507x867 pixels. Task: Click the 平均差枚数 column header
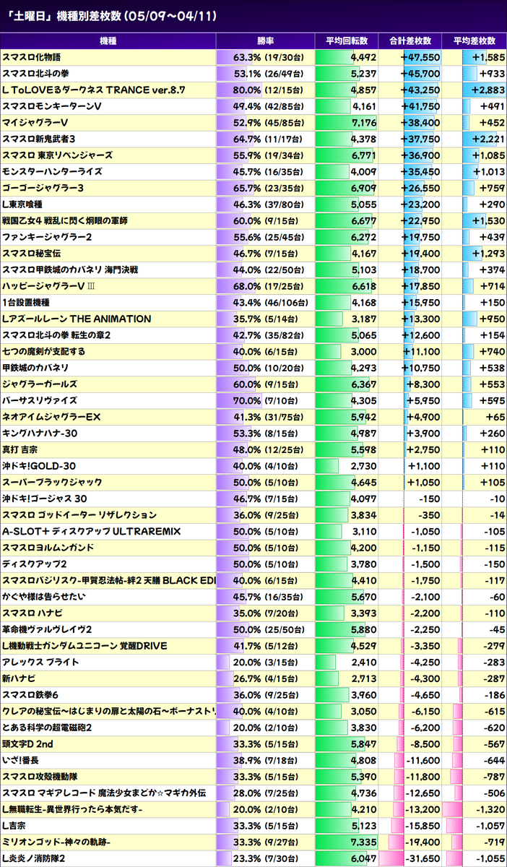point(474,41)
